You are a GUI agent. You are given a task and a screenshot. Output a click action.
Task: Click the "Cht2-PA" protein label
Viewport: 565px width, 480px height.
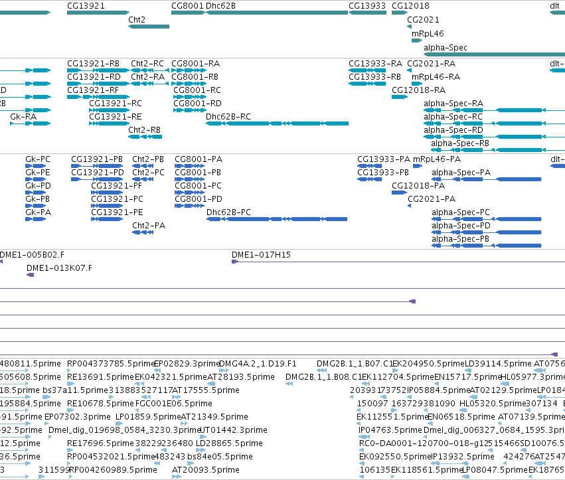pos(149,226)
